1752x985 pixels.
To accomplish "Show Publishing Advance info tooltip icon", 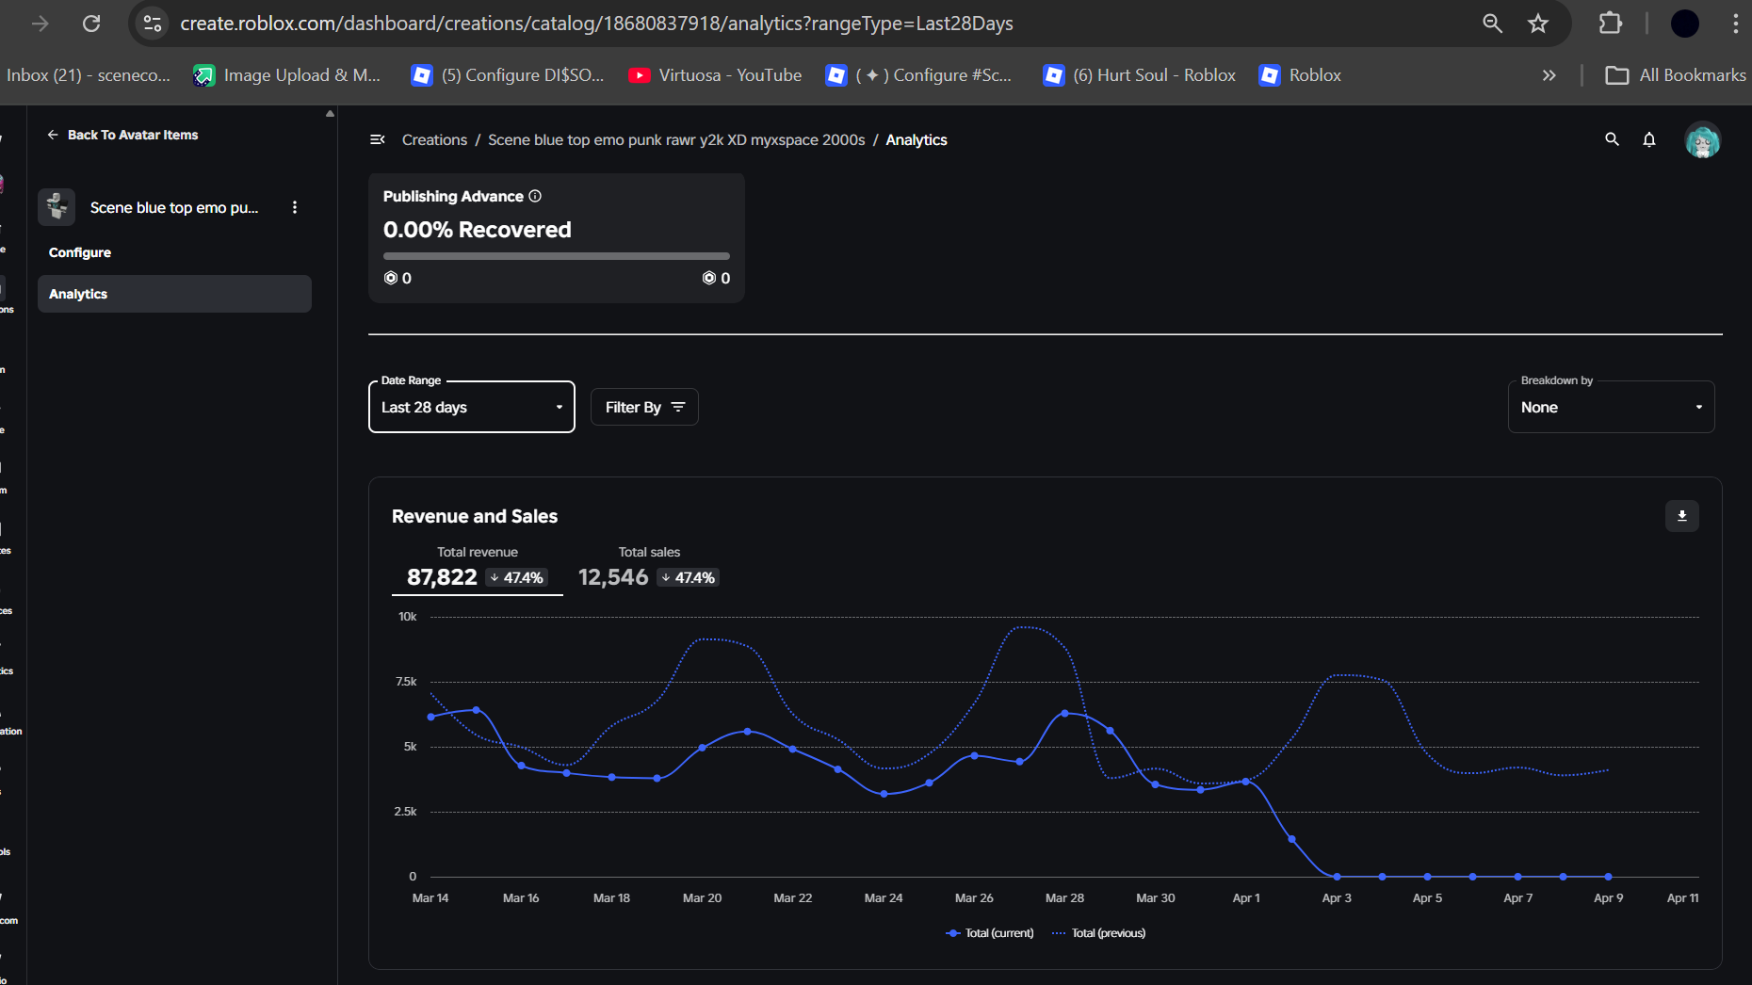I will [535, 196].
